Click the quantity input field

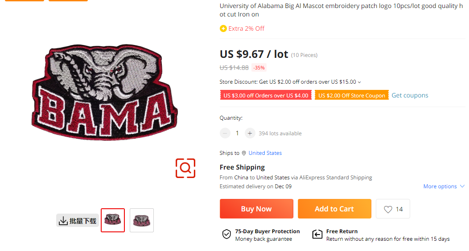[237, 133]
